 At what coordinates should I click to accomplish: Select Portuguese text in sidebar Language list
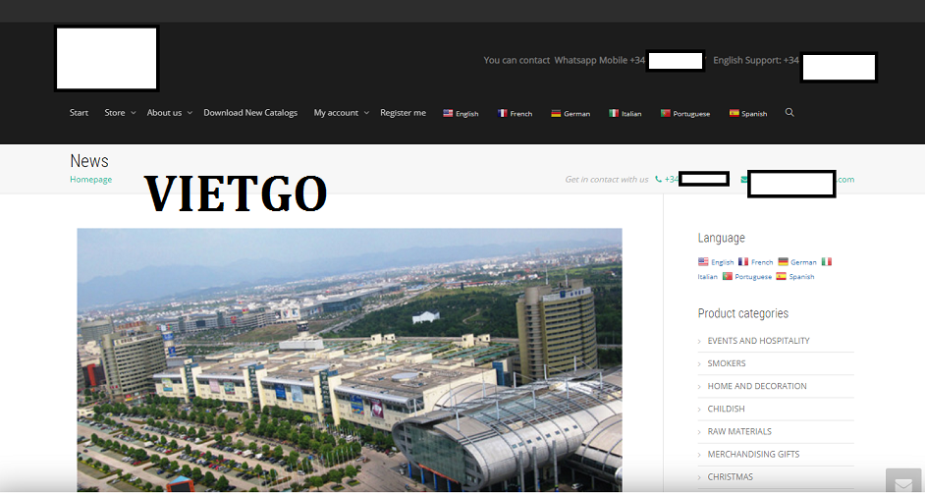click(753, 277)
